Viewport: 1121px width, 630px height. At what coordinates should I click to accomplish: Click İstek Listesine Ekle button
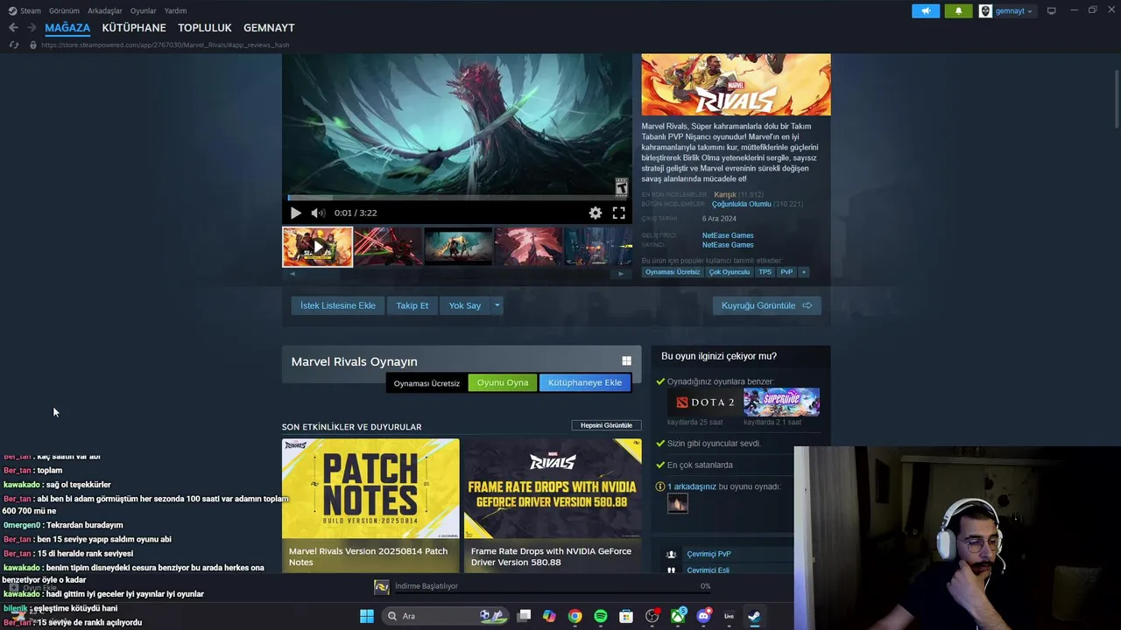click(x=338, y=305)
